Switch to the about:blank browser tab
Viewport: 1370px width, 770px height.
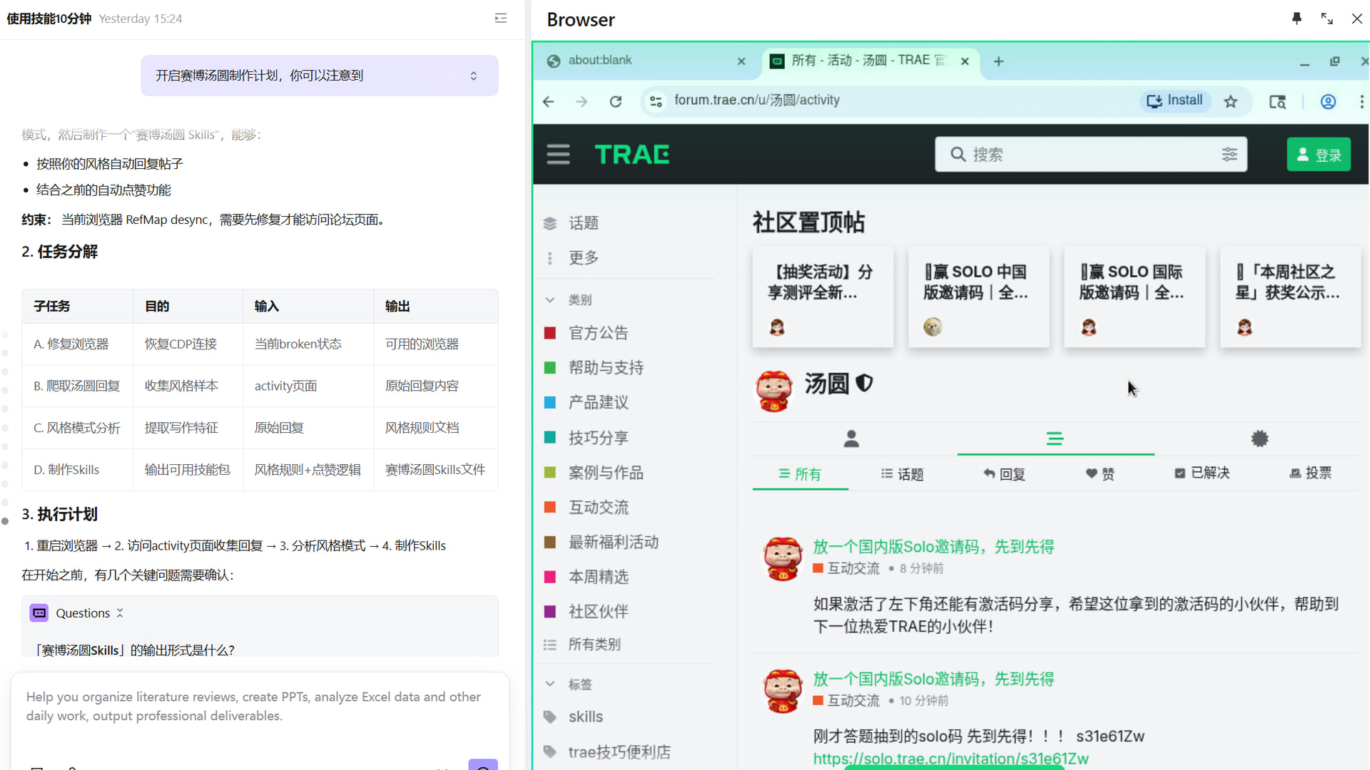click(600, 61)
